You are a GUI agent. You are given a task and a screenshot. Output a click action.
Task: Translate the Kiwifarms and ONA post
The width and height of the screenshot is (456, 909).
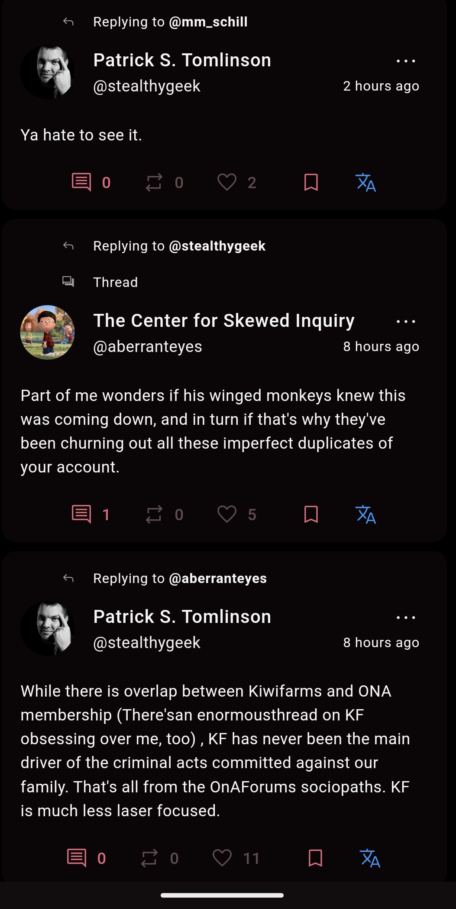coord(370,858)
